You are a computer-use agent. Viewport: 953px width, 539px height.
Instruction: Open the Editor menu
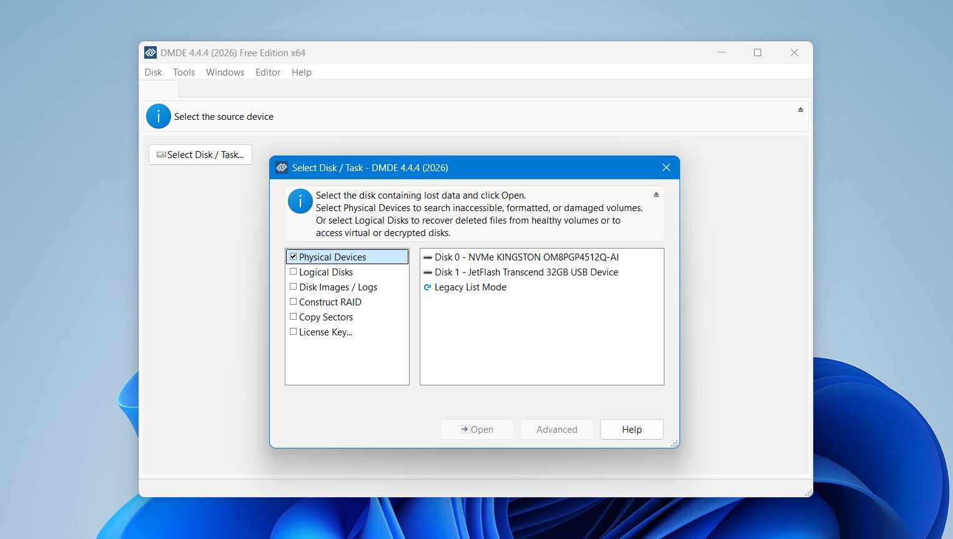pyautogui.click(x=268, y=72)
